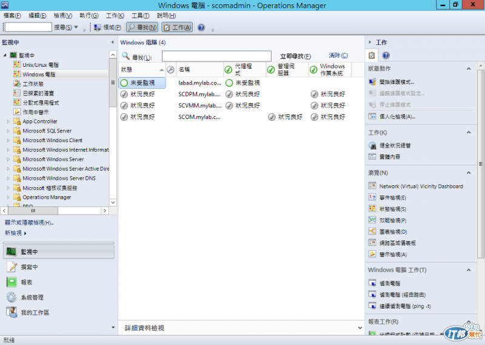Click the 尋找(L) find text field
485x345 pixels.
tap(216, 56)
